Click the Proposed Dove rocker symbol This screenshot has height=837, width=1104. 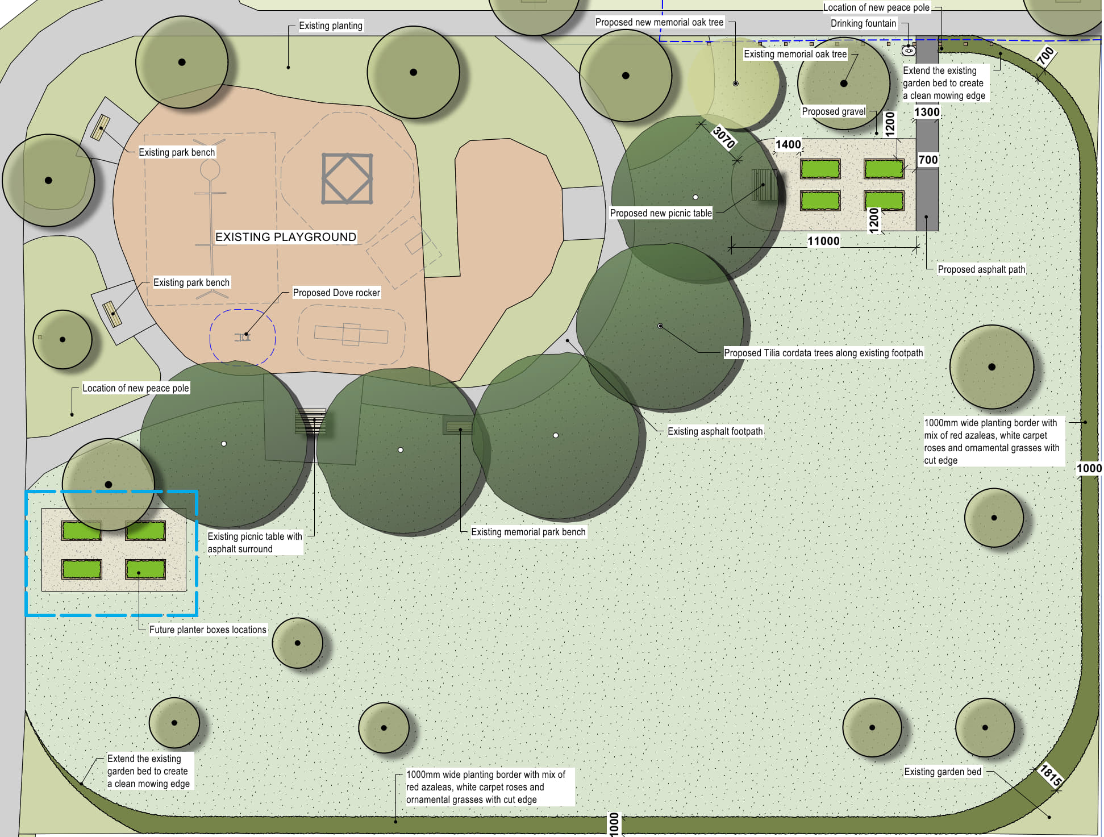(243, 337)
